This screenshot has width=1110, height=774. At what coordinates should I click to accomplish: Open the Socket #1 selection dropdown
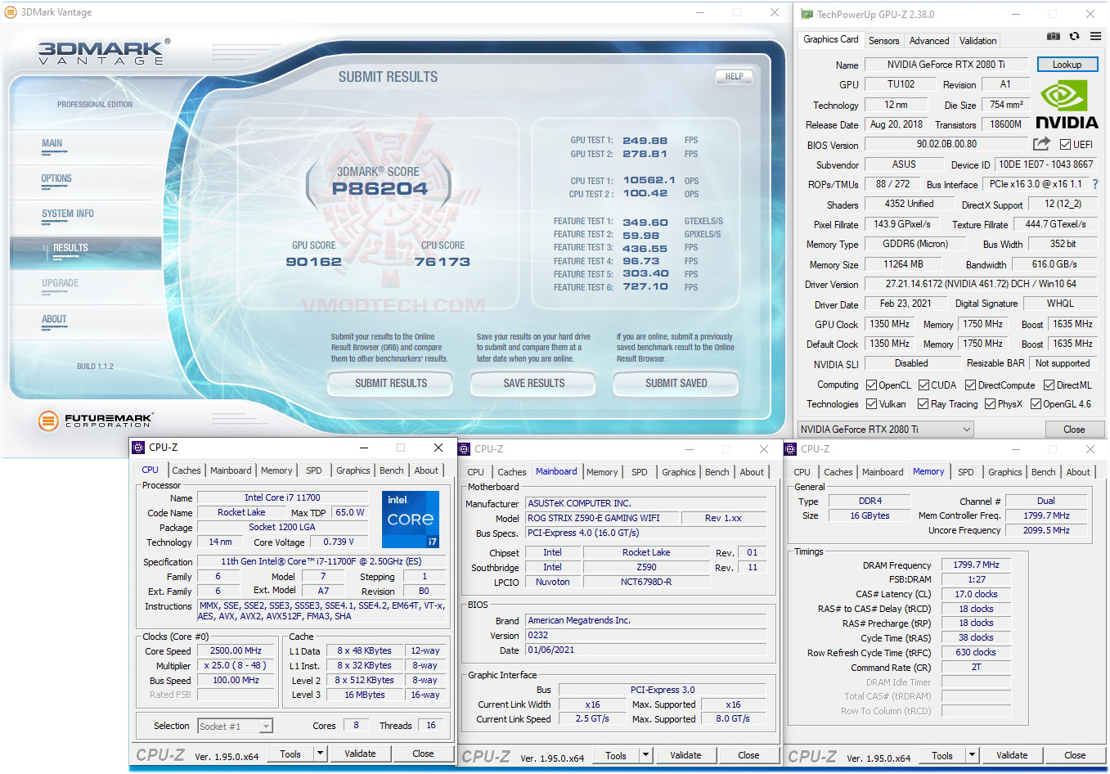click(235, 726)
